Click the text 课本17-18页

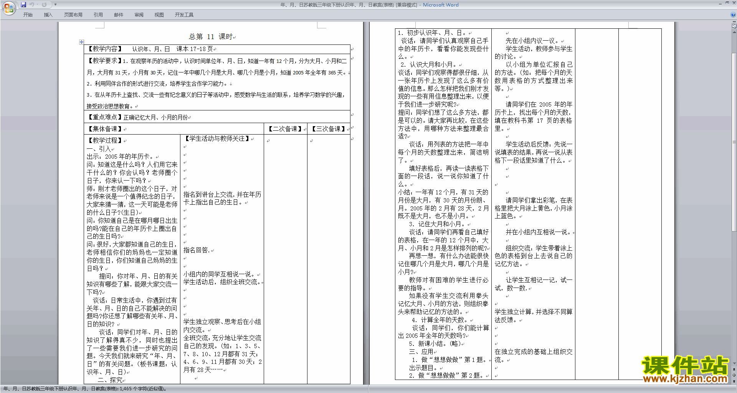pyautogui.click(x=194, y=49)
